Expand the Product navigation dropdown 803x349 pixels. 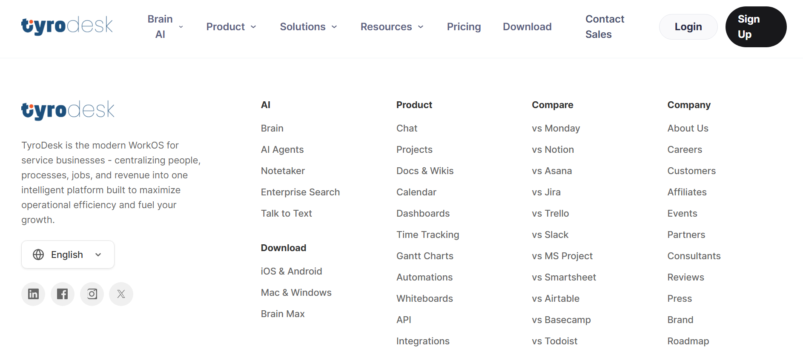(x=231, y=26)
